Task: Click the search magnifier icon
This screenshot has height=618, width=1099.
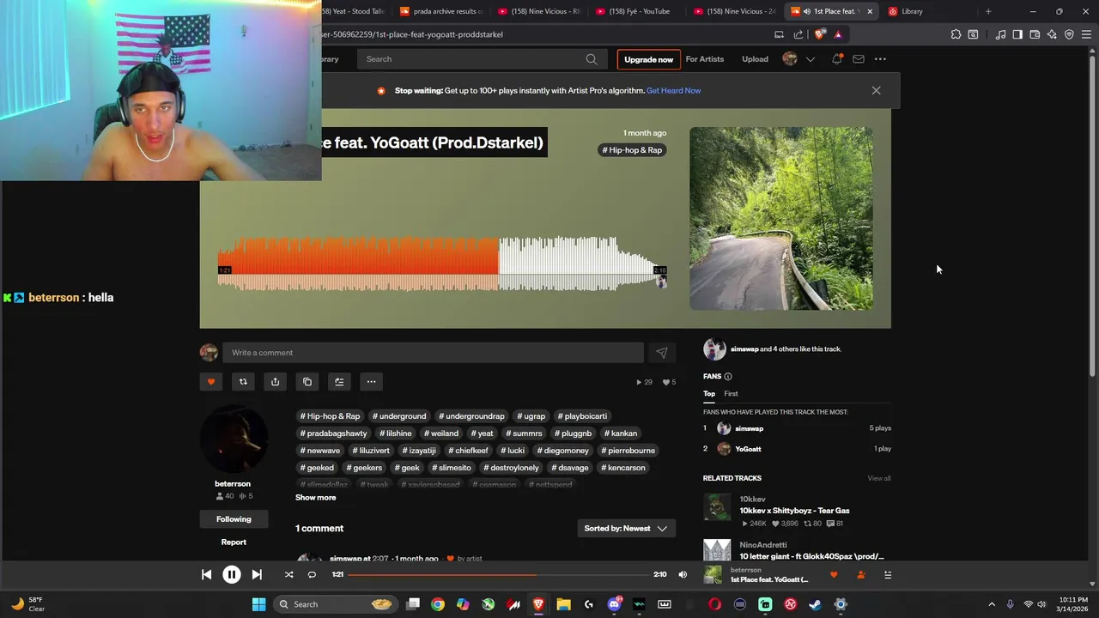Action: 592,59
